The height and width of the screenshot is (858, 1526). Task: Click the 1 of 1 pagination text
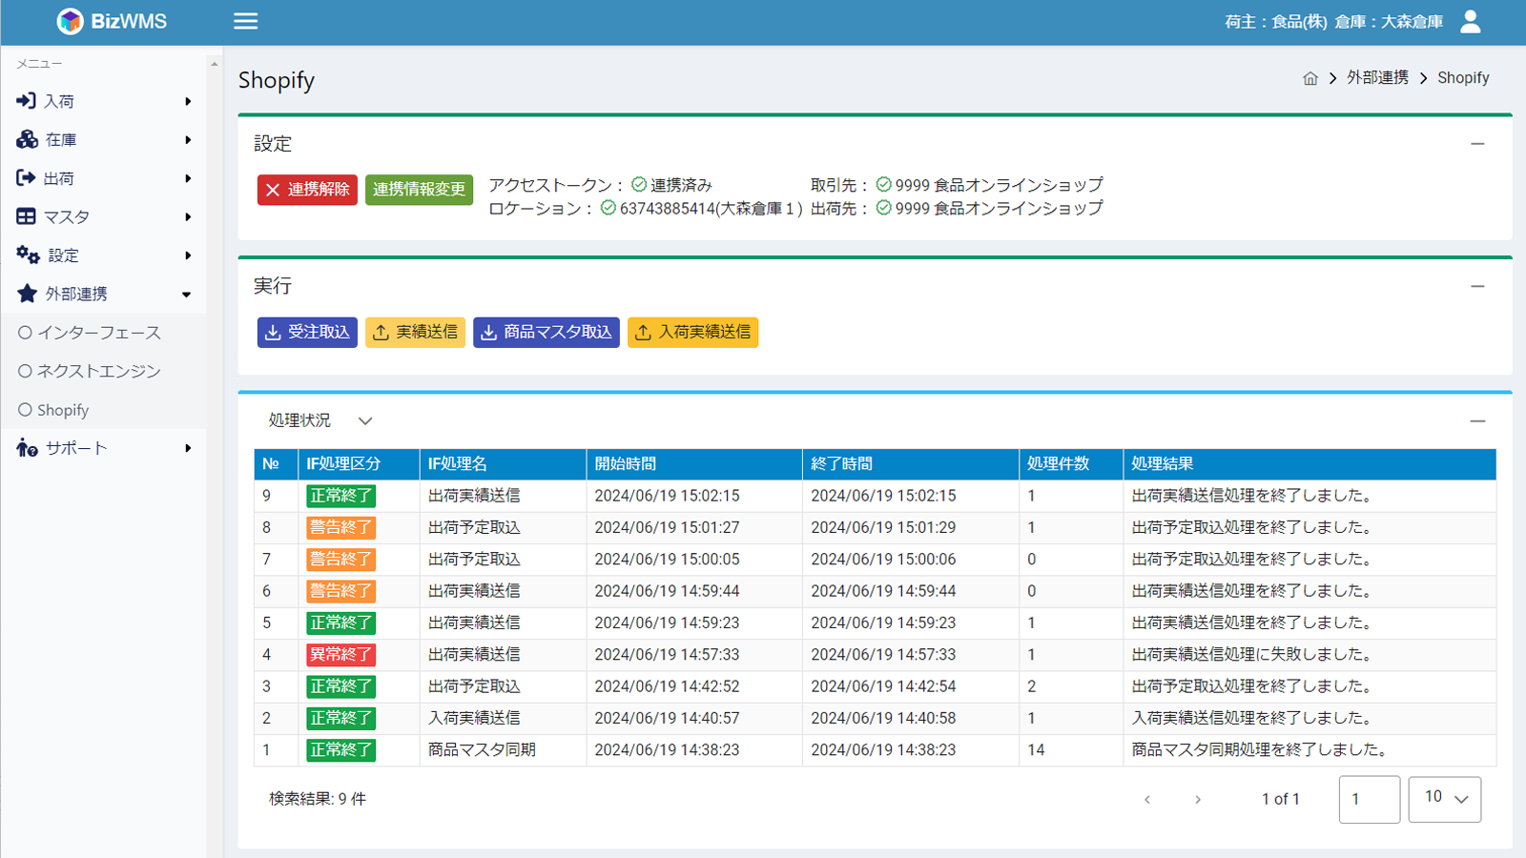(1281, 799)
